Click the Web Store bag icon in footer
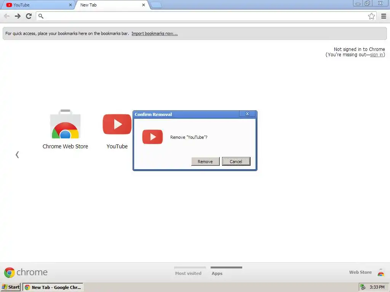 381,272
